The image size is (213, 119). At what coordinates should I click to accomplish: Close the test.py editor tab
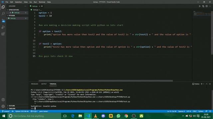(x=42, y=6)
